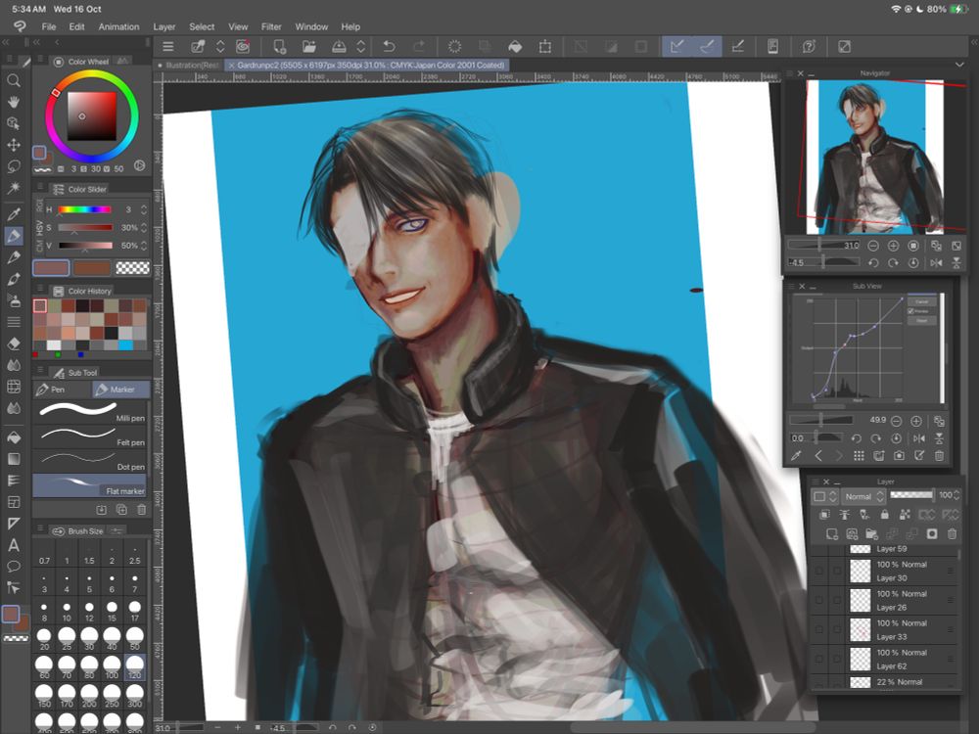Toggle Snap to Ruler in command bar
Viewport: 979px width, 734px height.
click(676, 46)
